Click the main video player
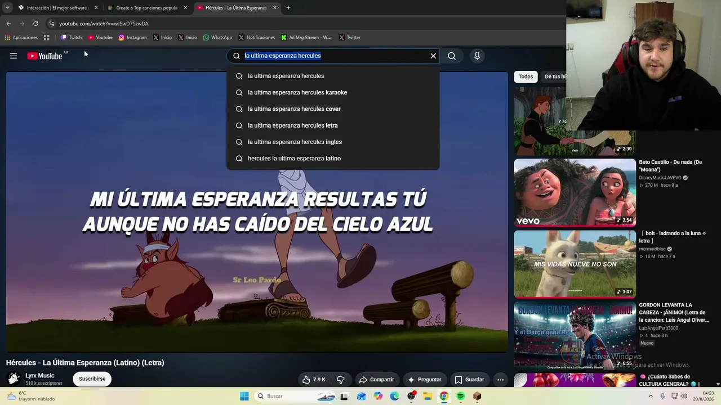 click(x=257, y=212)
